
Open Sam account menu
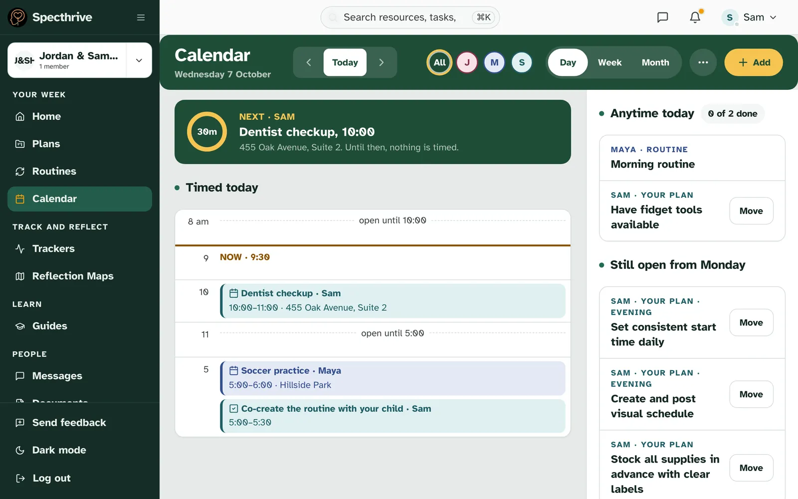[x=750, y=17]
